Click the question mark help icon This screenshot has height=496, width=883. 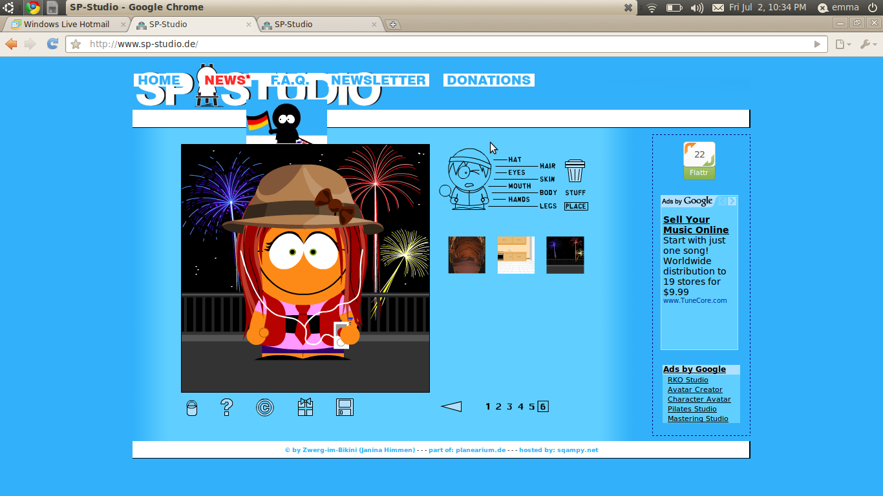click(x=226, y=407)
